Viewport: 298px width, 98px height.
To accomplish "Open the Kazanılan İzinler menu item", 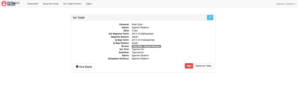I will tap(51, 4).
